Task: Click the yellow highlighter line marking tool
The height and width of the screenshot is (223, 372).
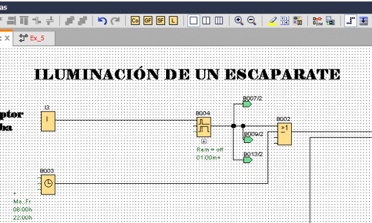Action: [x=272, y=21]
